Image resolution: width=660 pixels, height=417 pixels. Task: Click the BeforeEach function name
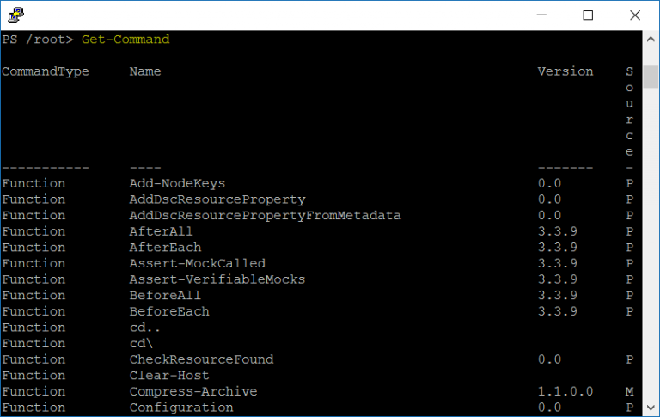[169, 311]
